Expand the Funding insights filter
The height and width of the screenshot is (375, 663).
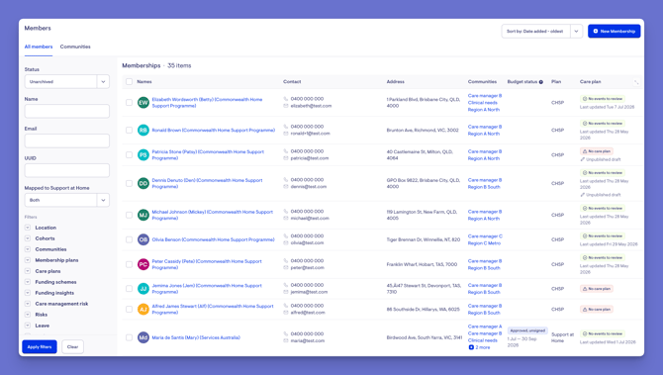tap(28, 293)
